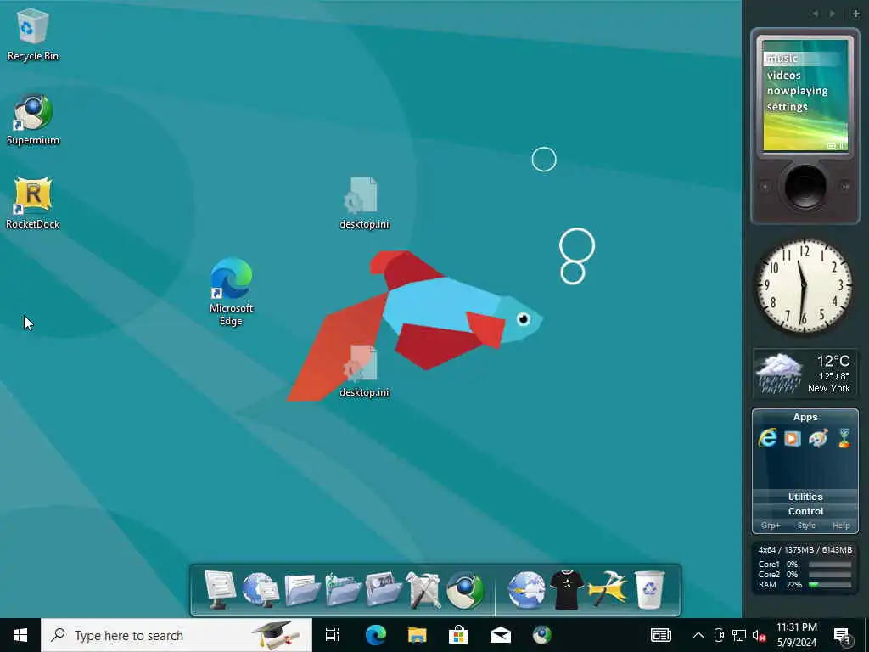The height and width of the screenshot is (652, 869).
Task: Select 'nowplaying' on the Zune gadget screen
Action: click(797, 91)
